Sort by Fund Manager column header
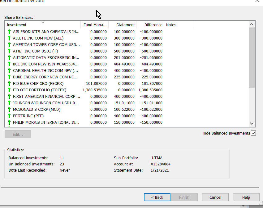The height and width of the screenshot is (208, 263). pos(95,25)
